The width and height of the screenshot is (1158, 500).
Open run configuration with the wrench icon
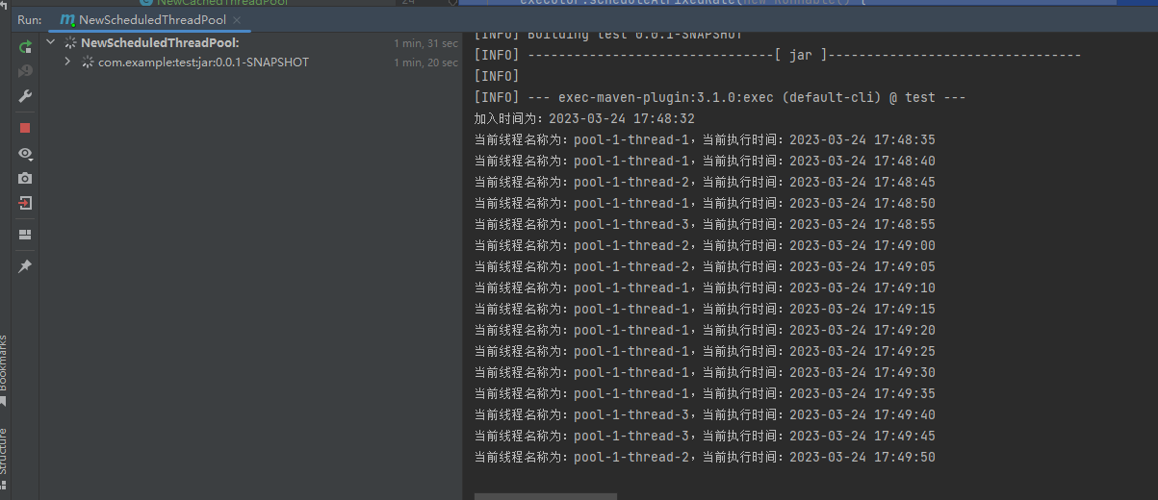click(25, 97)
